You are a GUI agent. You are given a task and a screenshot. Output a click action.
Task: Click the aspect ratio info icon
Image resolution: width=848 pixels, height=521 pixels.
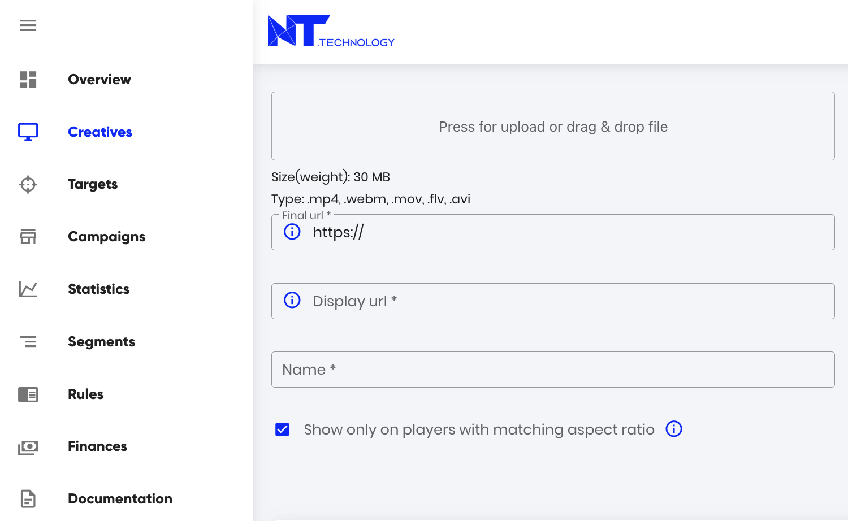coord(674,429)
